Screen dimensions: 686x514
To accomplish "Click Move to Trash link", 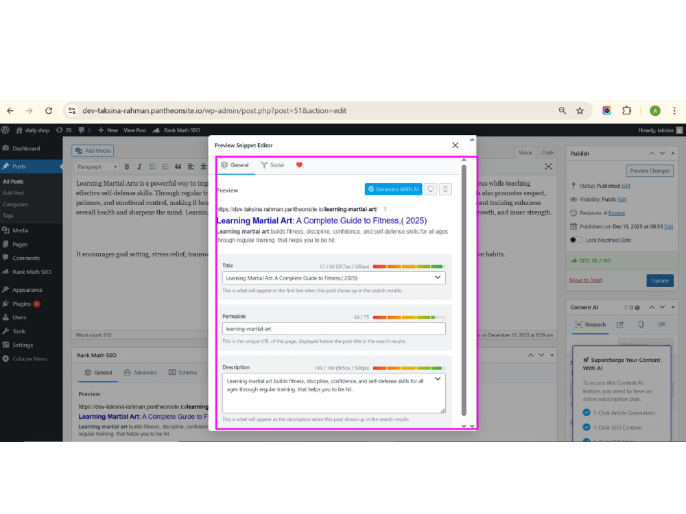I will 586,280.
